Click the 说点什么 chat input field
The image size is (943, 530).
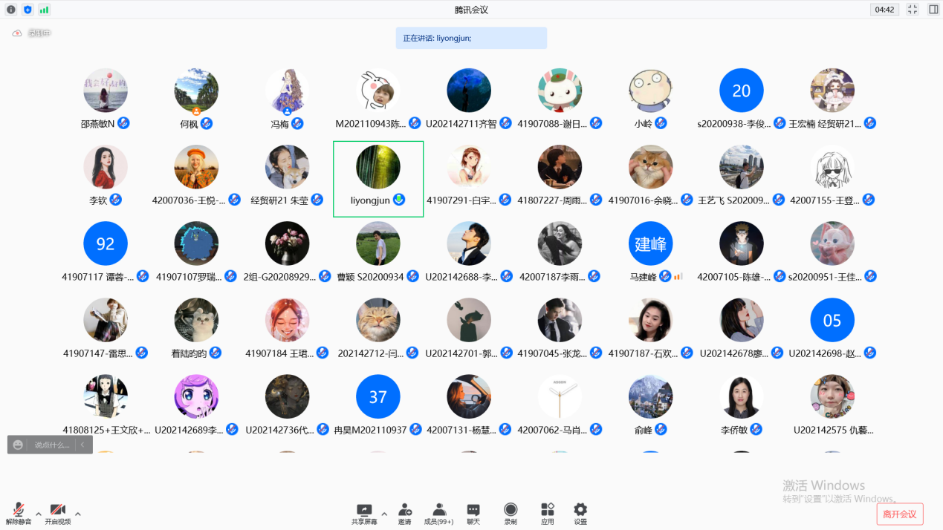(51, 445)
